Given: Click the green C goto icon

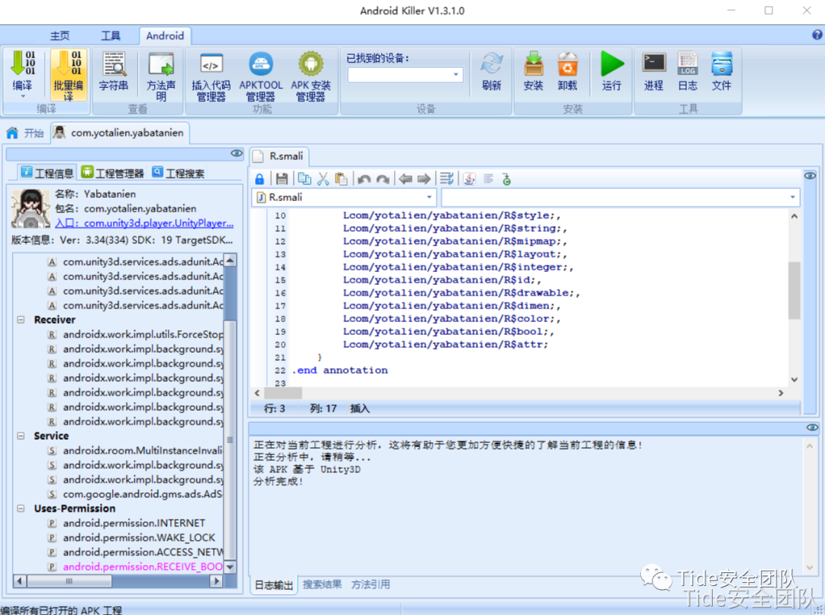Looking at the screenshot, I should click(x=506, y=179).
